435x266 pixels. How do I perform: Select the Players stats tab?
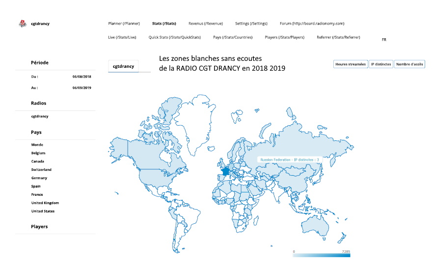click(x=285, y=37)
